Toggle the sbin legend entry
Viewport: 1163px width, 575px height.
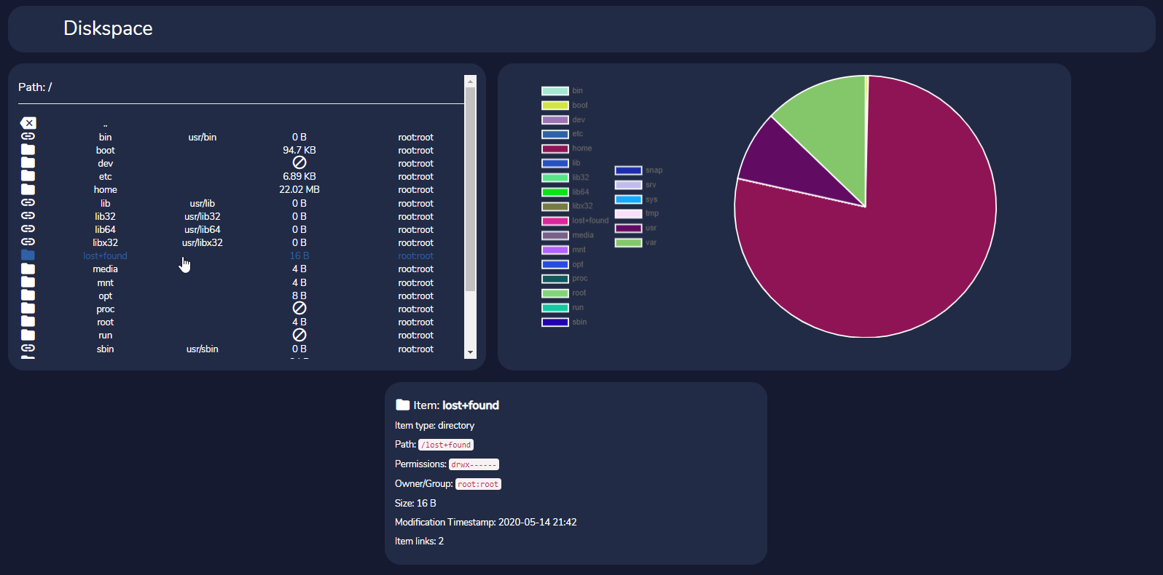(x=564, y=322)
